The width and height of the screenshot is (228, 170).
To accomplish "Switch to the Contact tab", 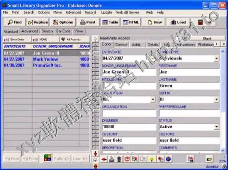I will tap(121, 45).
